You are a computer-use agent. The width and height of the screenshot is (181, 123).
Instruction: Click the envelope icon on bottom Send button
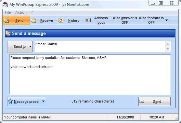pyautogui.click(x=142, y=102)
